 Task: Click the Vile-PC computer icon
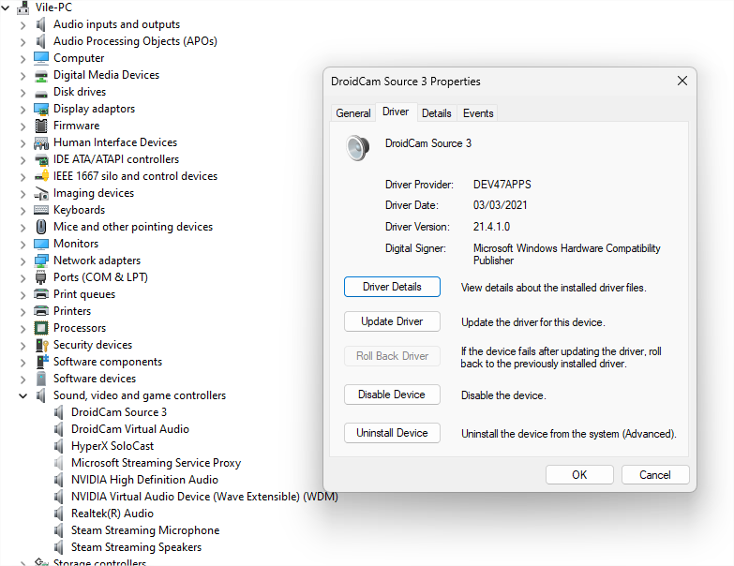[x=22, y=7]
